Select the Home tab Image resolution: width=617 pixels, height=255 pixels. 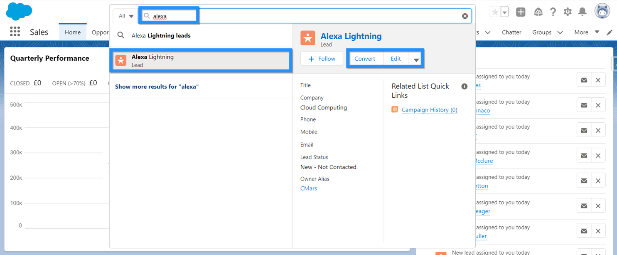73,32
